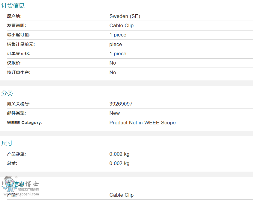The width and height of the screenshot is (253, 200).
Task: Select the customs tariff number 39269097
Action: (x=121, y=104)
